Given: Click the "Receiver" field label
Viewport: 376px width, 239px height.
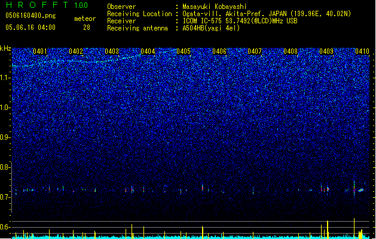Looking at the screenshot, I should tap(121, 21).
